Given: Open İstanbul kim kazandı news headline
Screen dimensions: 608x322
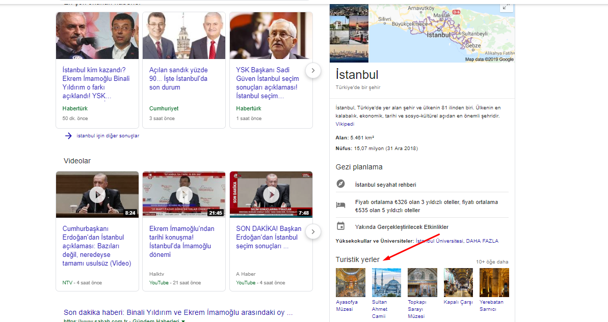Looking at the screenshot, I should pyautogui.click(x=96, y=83).
